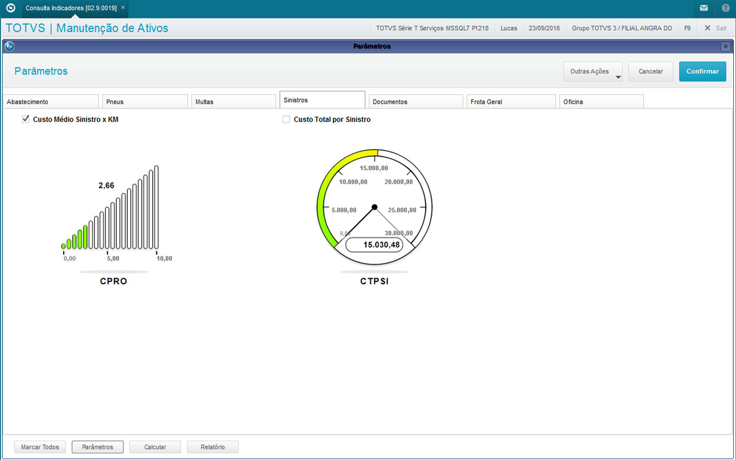
Task: Open the help question mark icon
Action: (x=725, y=8)
